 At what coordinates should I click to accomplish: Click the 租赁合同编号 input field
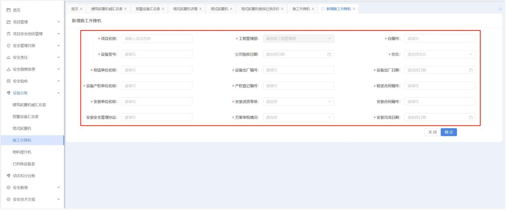[440, 86]
